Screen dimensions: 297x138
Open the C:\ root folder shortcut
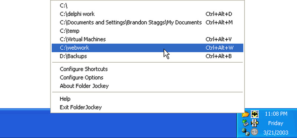[147, 6]
